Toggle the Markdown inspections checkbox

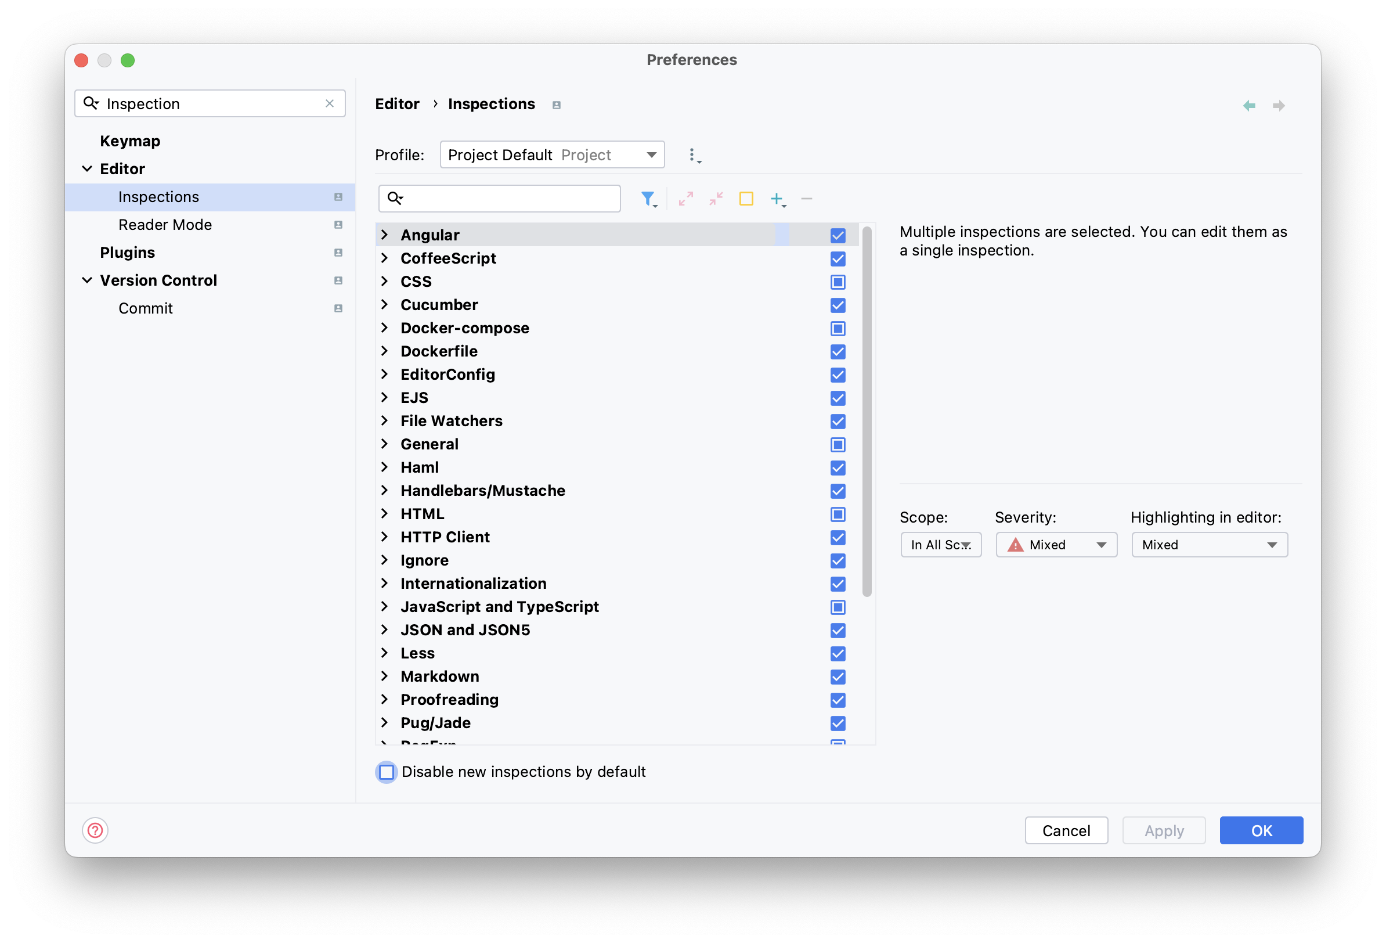click(838, 676)
